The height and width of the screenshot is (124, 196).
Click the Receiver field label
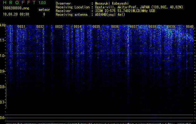click(63, 11)
